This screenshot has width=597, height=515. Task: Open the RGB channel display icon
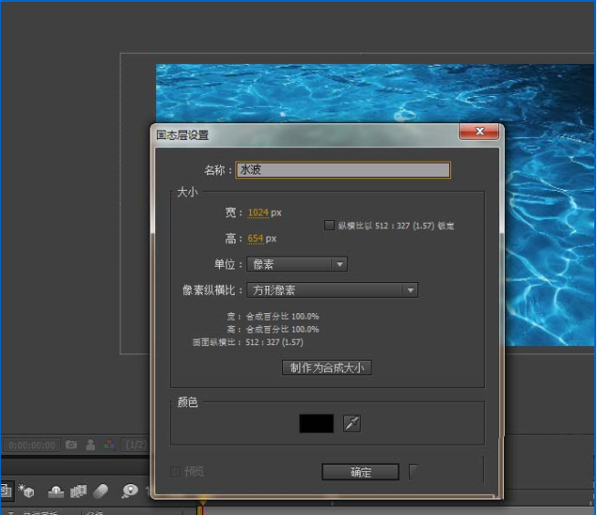coord(109,445)
